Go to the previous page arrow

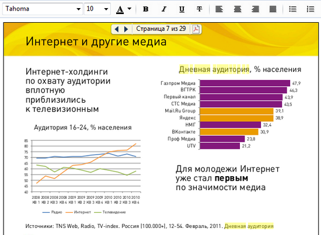(117, 29)
